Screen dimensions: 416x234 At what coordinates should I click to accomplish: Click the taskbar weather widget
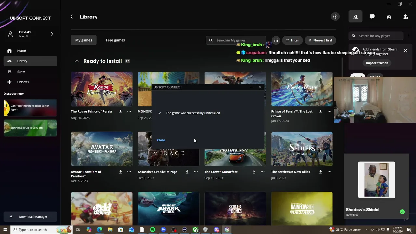(x=345, y=230)
